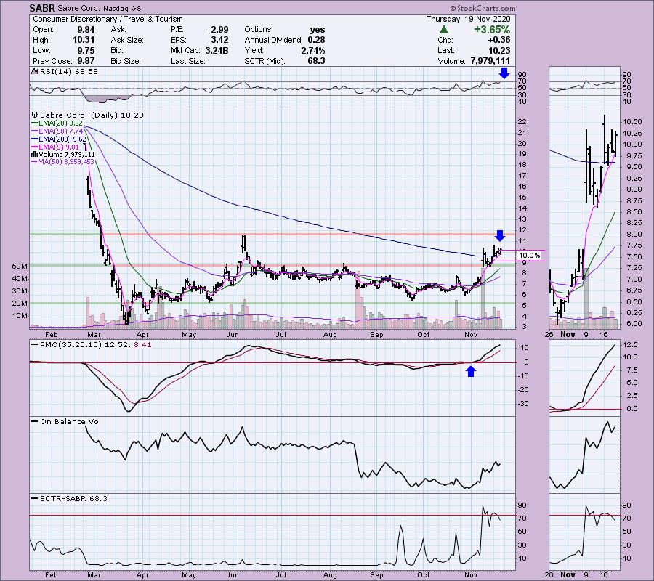Image resolution: width=654 pixels, height=581 pixels.
Task: Click the EMA(50) 7.74 legend entry
Action: [x=60, y=131]
